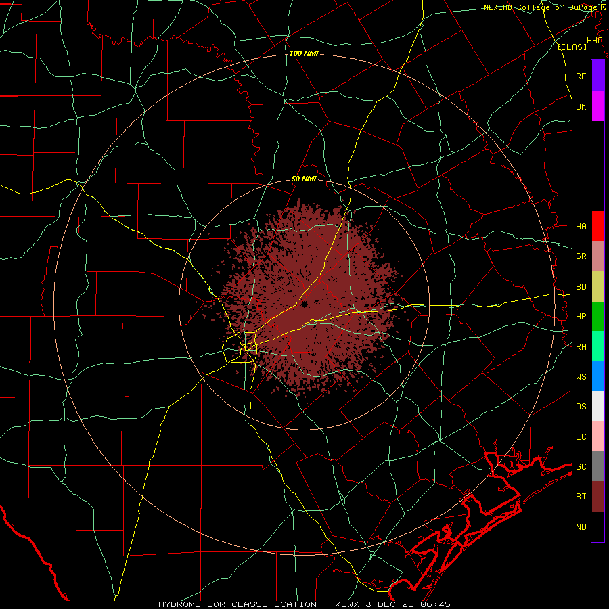Click the UK magenta legend swatch
The image size is (609, 609).
[x=597, y=106]
